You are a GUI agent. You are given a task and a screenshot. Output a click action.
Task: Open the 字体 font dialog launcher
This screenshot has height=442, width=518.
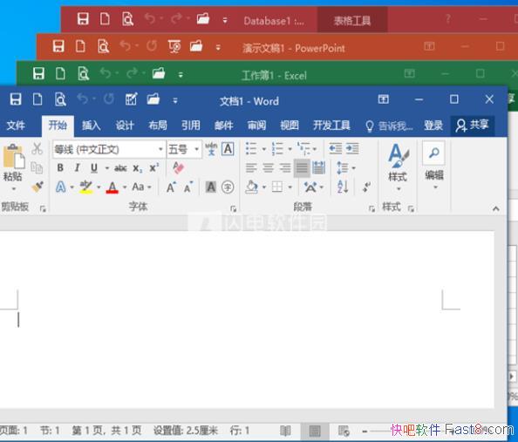[233, 208]
